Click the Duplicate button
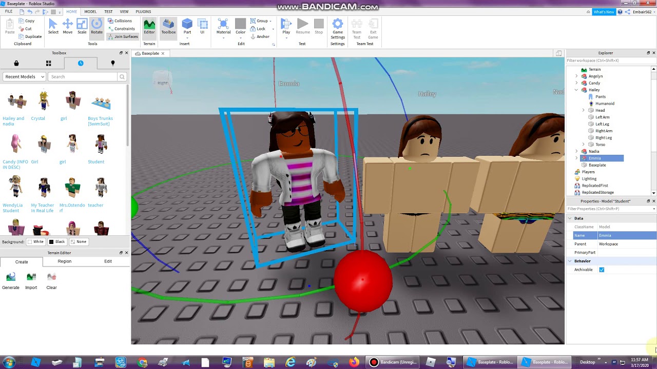Viewport: 657px width, 369px height. pyautogui.click(x=30, y=36)
